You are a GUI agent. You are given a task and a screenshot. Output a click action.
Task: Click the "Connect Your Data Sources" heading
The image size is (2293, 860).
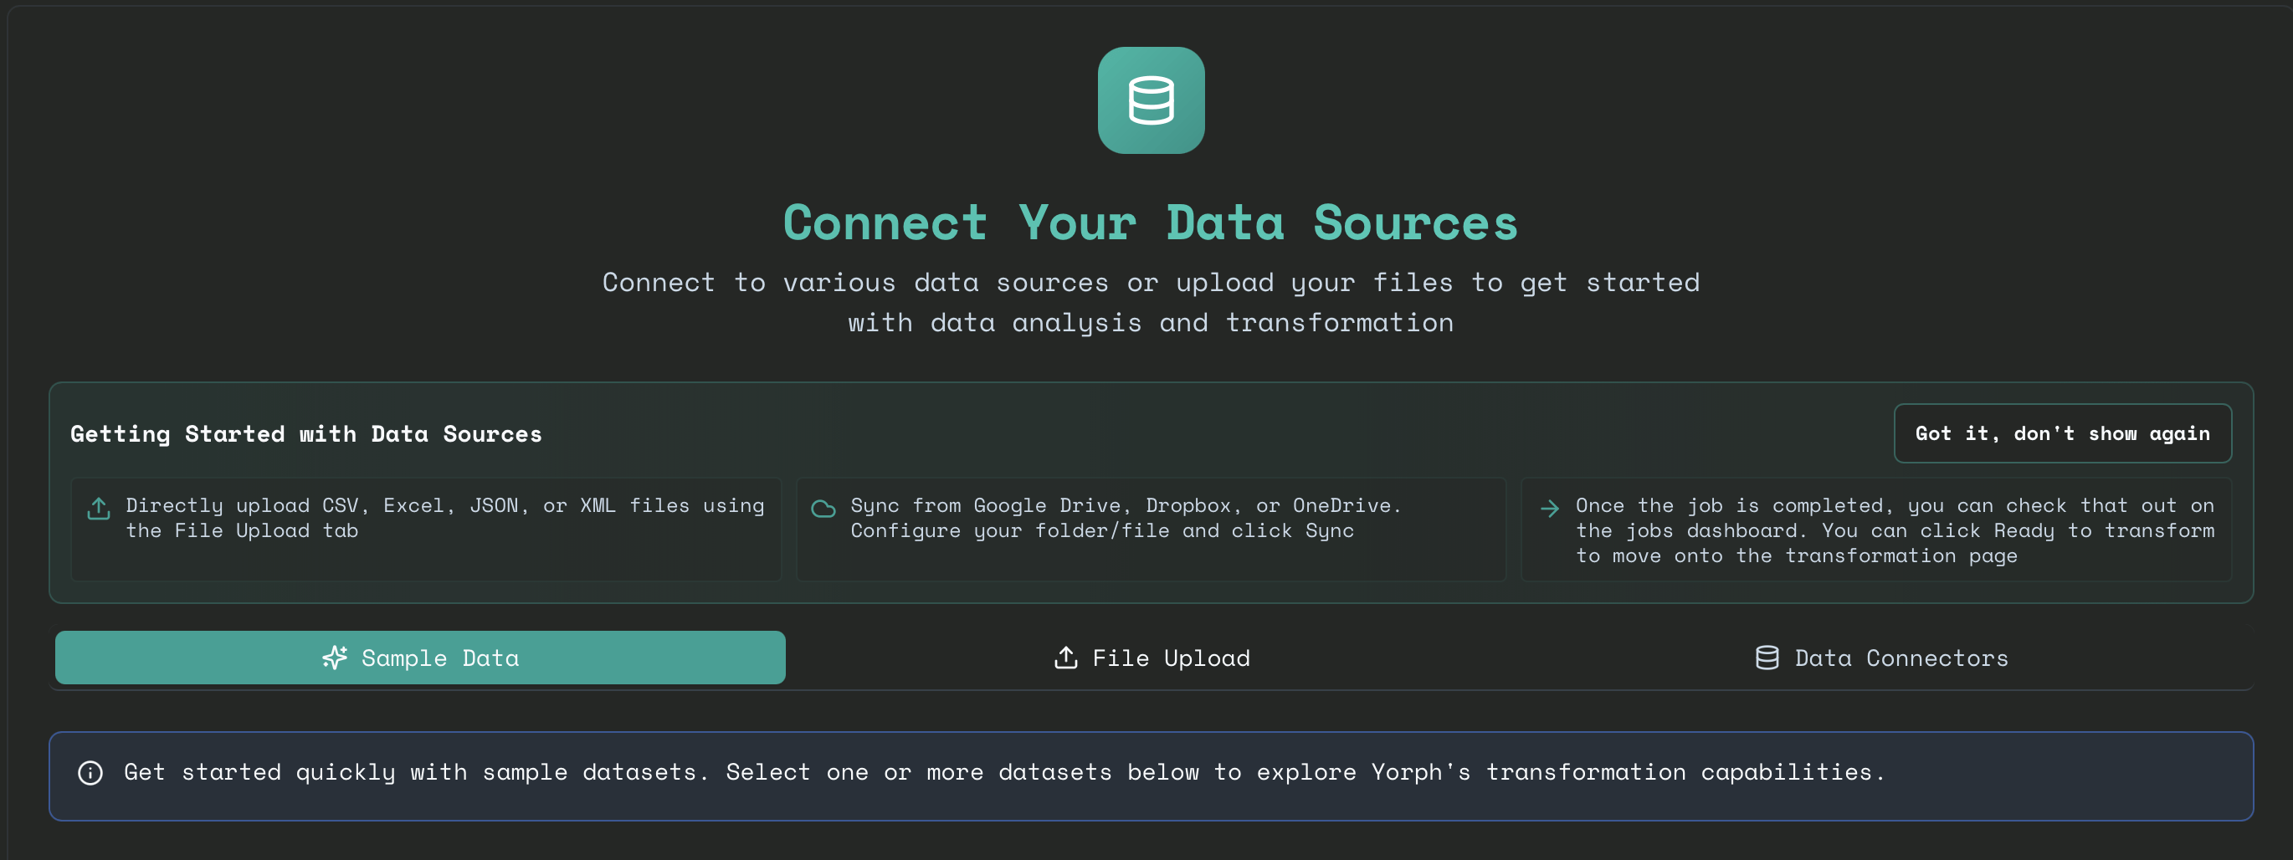(x=1150, y=223)
